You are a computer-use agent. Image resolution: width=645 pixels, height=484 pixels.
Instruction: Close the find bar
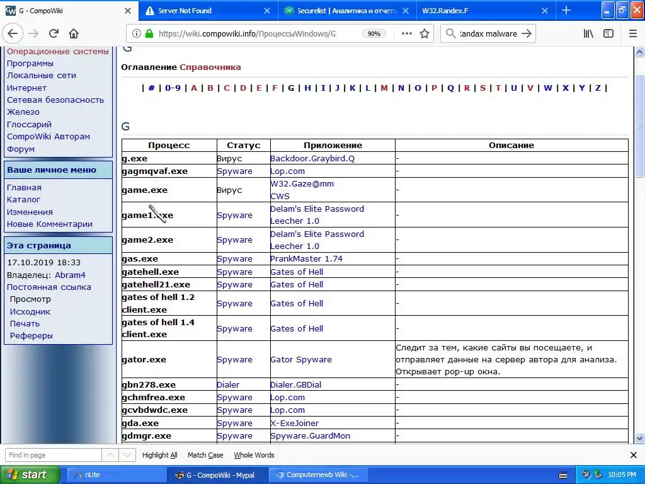coord(634,455)
